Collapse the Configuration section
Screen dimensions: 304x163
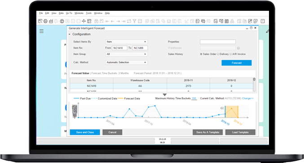pyautogui.click(x=70, y=34)
